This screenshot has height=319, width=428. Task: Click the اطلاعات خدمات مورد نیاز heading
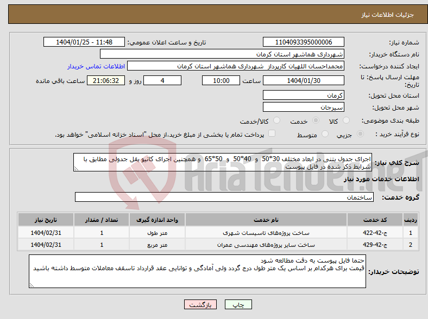click(381, 179)
